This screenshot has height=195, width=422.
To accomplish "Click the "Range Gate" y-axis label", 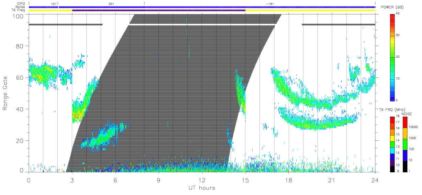I will [6, 93].
